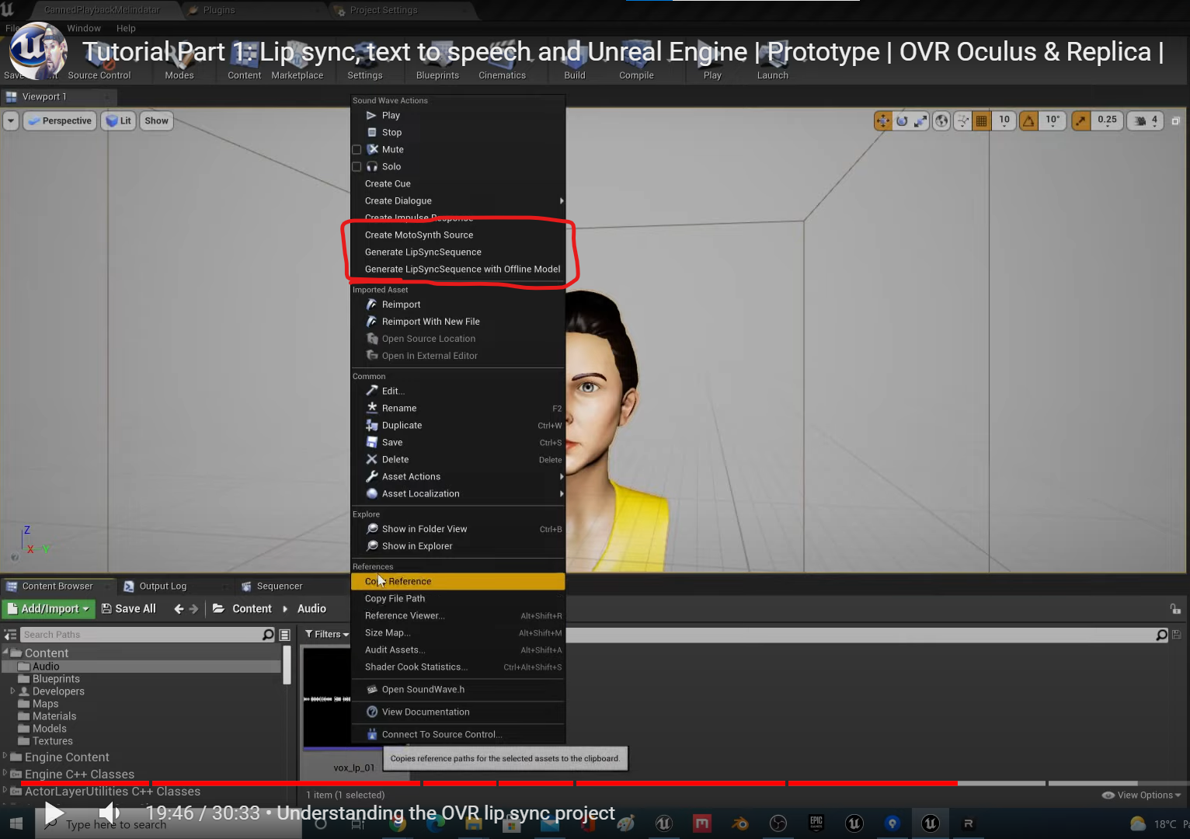Open Reference Viewer... entry

click(x=458, y=615)
